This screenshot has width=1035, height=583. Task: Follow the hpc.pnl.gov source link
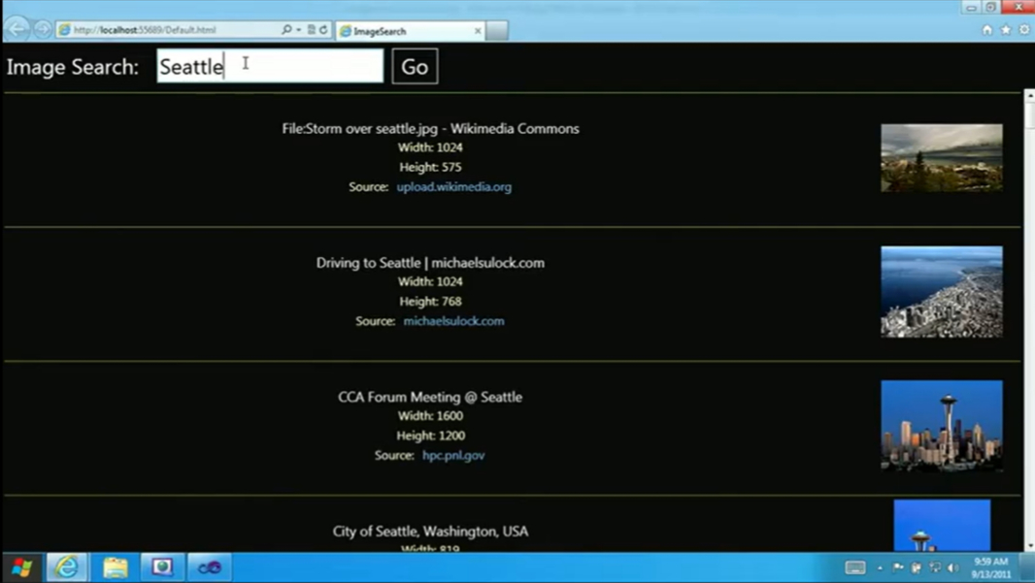pos(453,455)
